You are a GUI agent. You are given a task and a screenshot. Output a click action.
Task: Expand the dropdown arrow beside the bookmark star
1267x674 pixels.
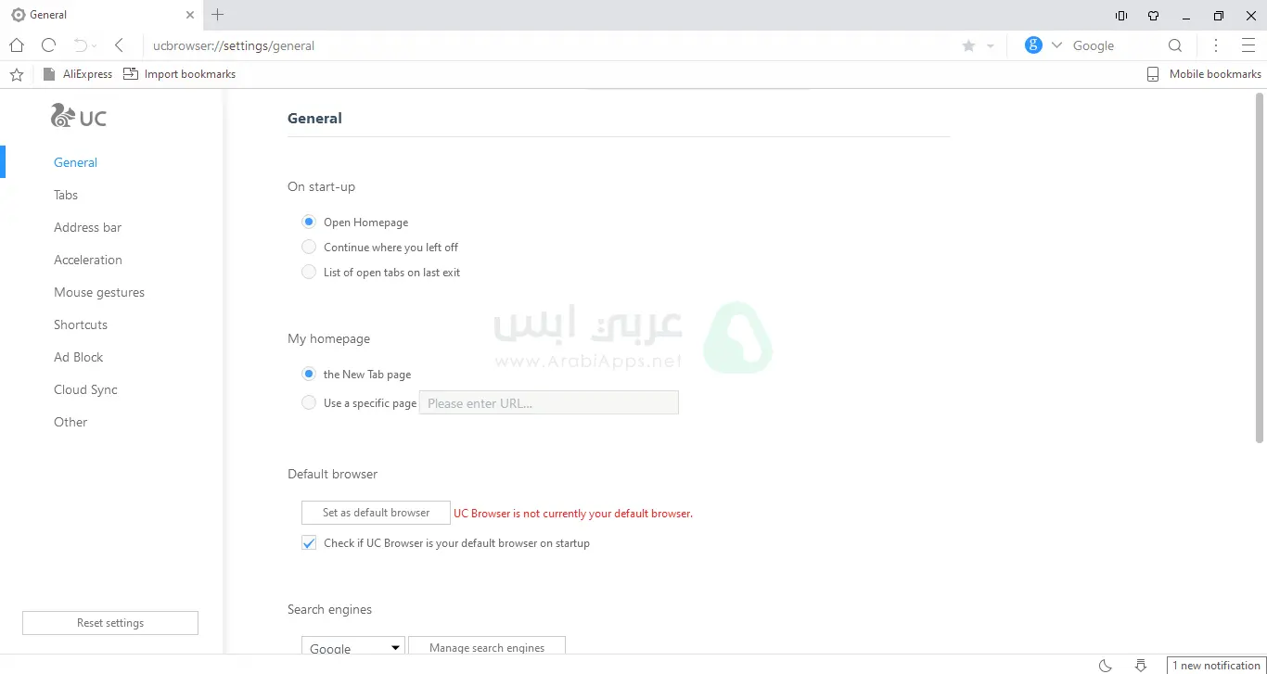point(991,45)
